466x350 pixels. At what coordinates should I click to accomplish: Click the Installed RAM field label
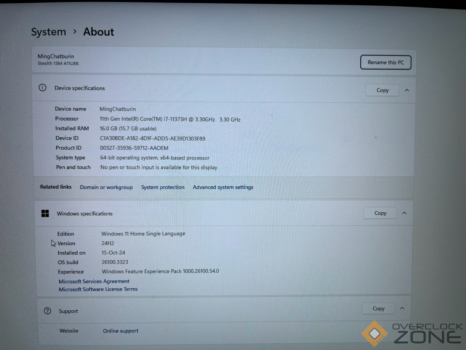click(72, 128)
